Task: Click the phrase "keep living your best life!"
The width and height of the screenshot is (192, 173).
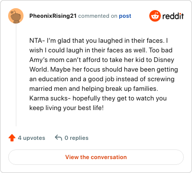Action: click(x=67, y=108)
